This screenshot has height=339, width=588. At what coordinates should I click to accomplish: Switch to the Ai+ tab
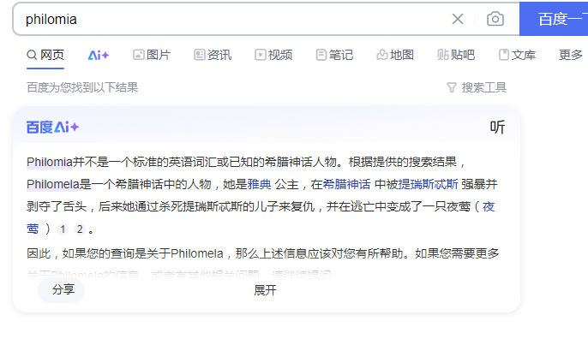[x=99, y=56]
